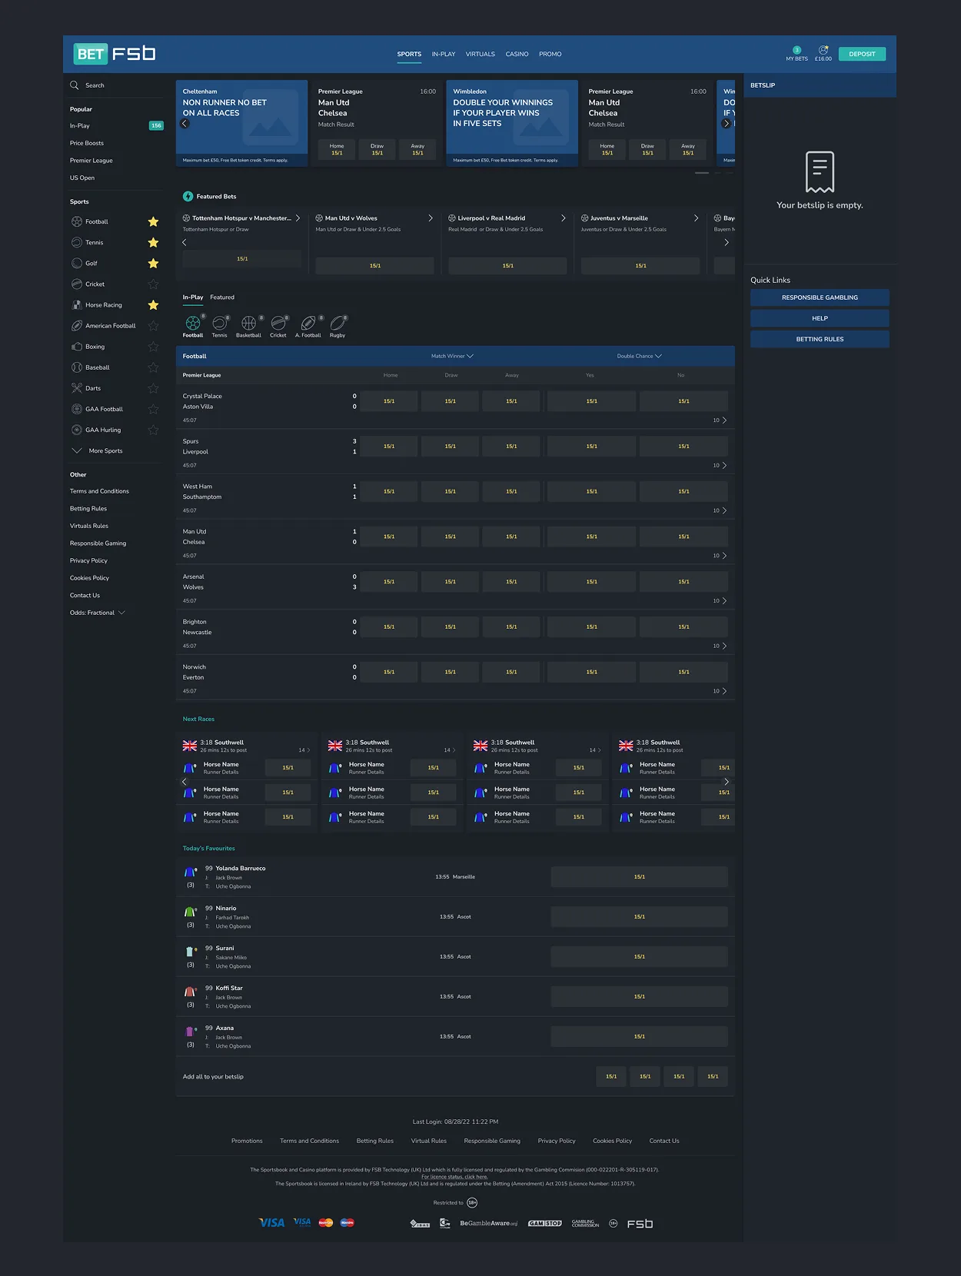Click Cheltenham Non Runner No Bet banner
Image resolution: width=961 pixels, height=1276 pixels.
tap(242, 123)
